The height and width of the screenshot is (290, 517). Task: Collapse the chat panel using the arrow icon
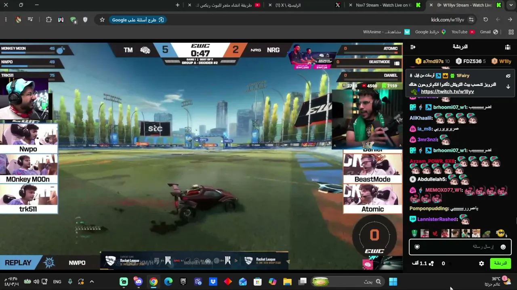413,47
